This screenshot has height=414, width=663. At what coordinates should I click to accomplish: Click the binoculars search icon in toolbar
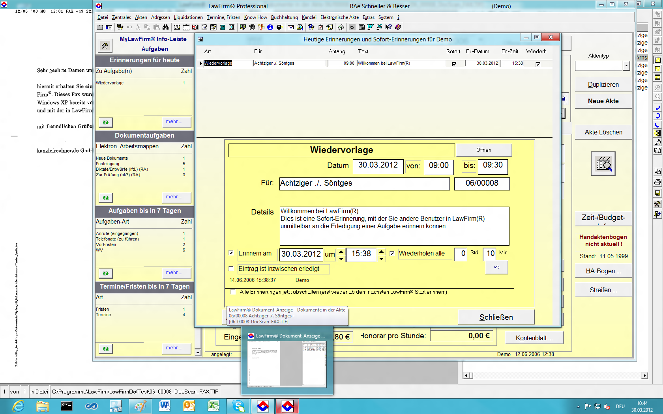coord(165,27)
